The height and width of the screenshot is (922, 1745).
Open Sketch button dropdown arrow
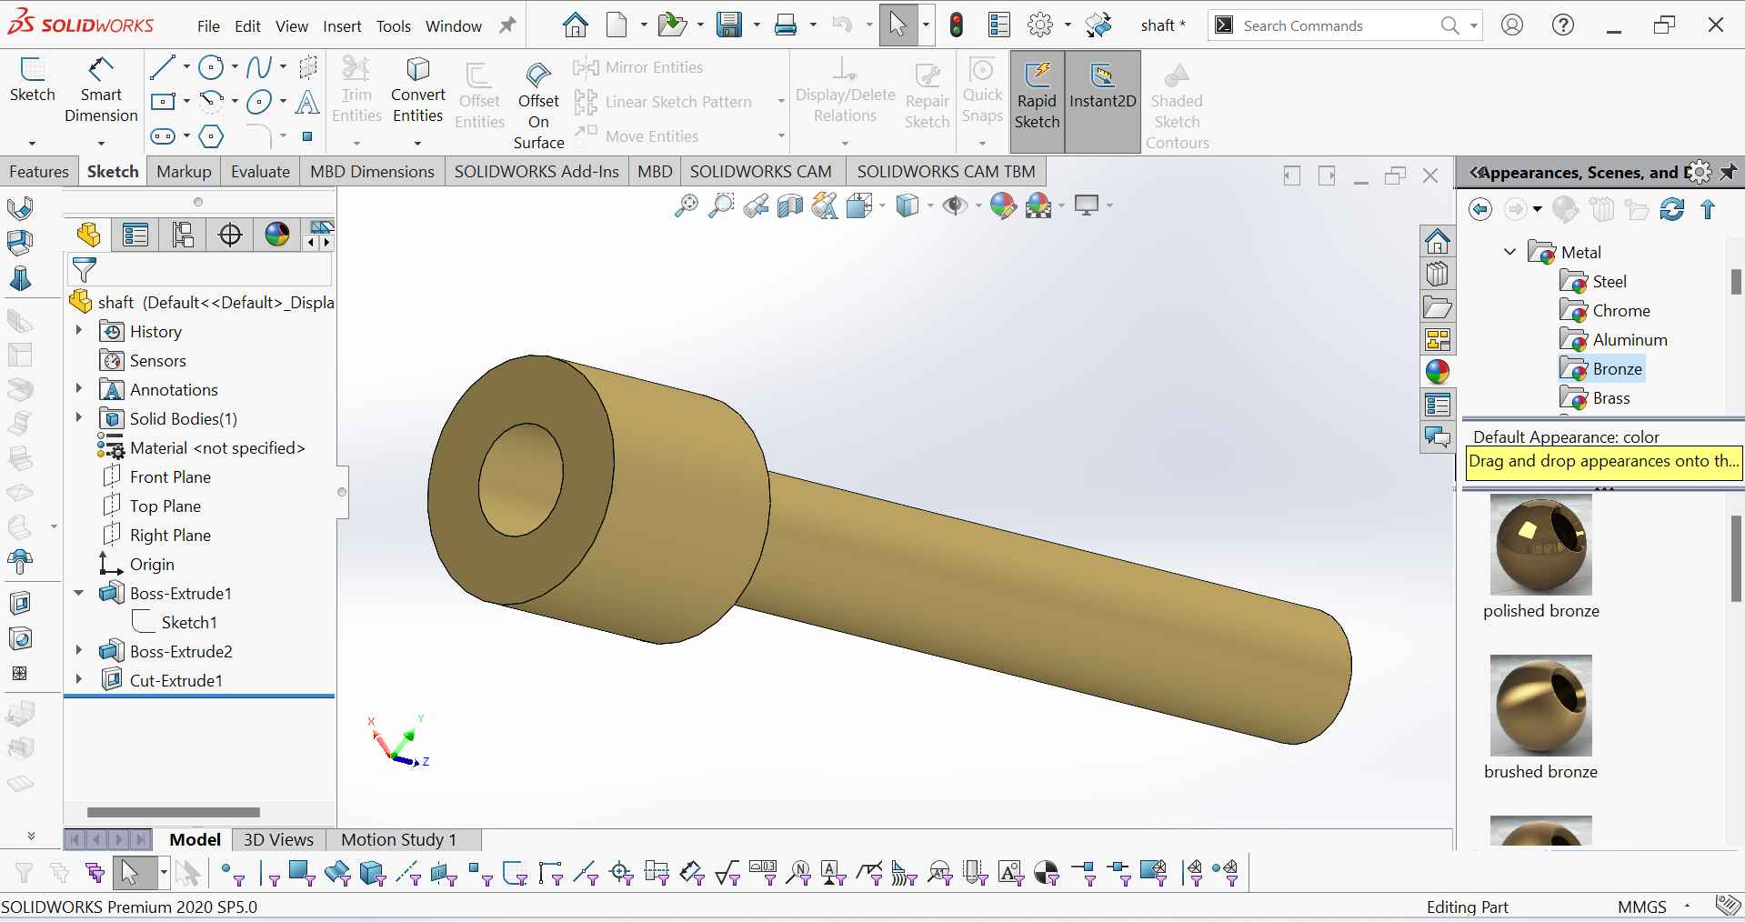point(32,143)
